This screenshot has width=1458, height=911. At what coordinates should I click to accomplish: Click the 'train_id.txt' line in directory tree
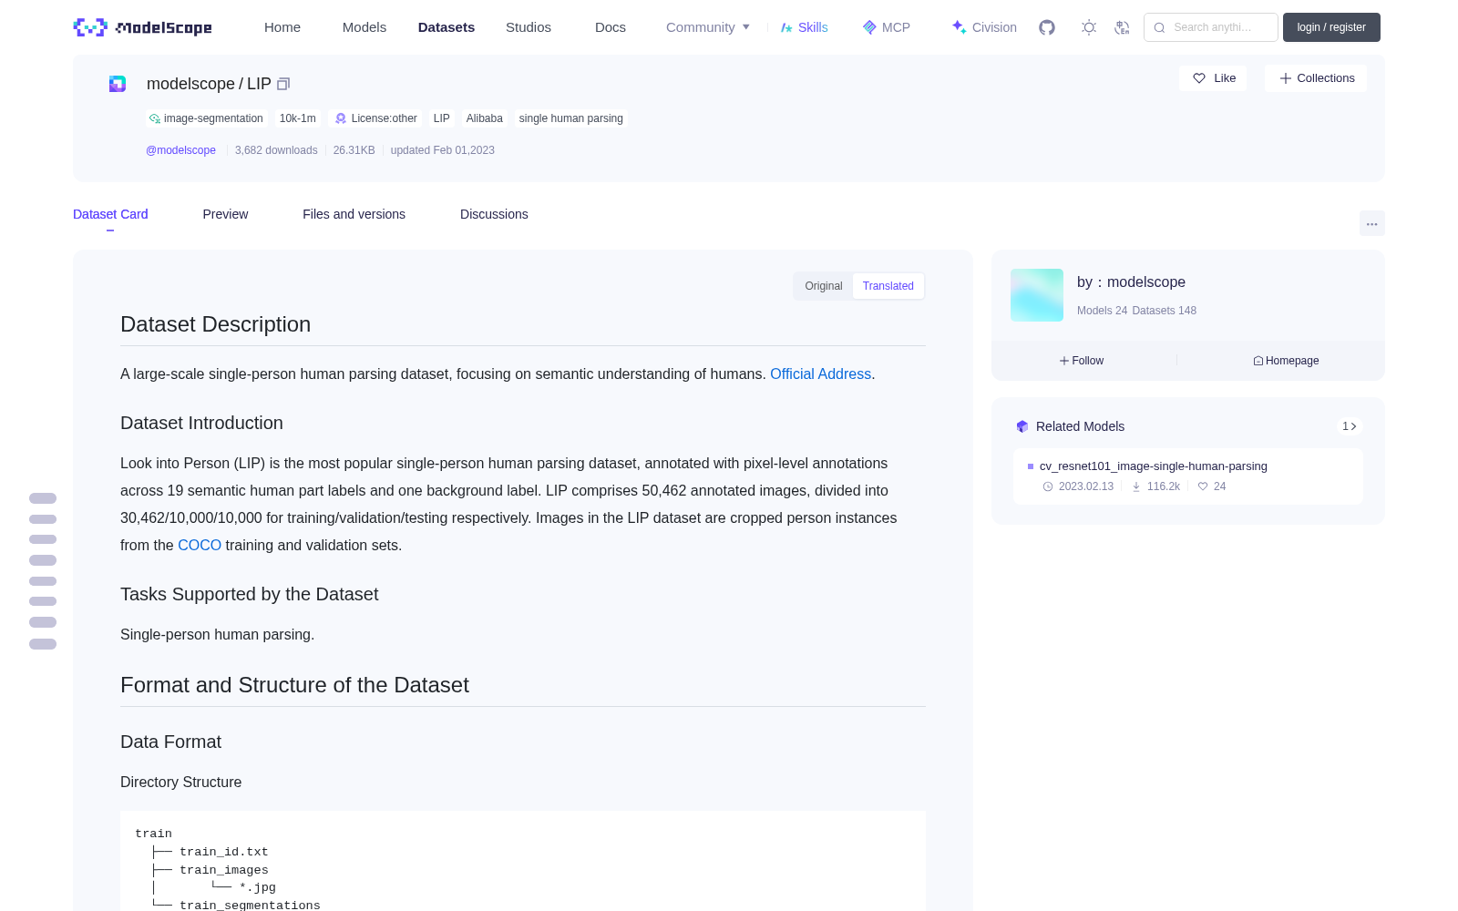click(224, 852)
